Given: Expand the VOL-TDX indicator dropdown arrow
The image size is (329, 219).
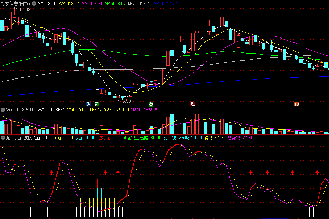Looking at the screenshot, I should pyautogui.click(x=3, y=110).
